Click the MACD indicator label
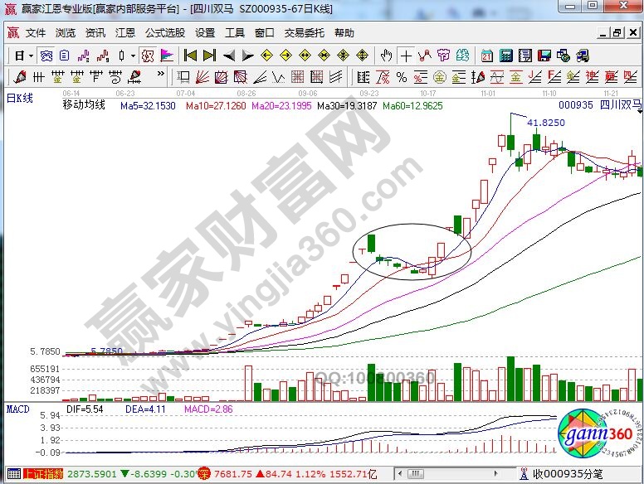644x484 pixels. click(x=18, y=409)
